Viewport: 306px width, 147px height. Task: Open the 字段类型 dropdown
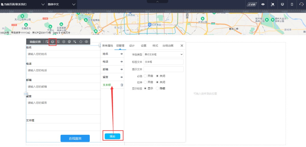pyautogui.click(x=163, y=54)
